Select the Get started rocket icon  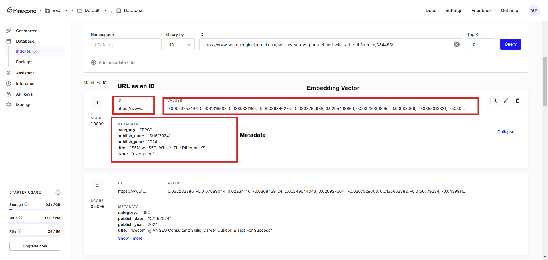pyautogui.click(x=9, y=31)
